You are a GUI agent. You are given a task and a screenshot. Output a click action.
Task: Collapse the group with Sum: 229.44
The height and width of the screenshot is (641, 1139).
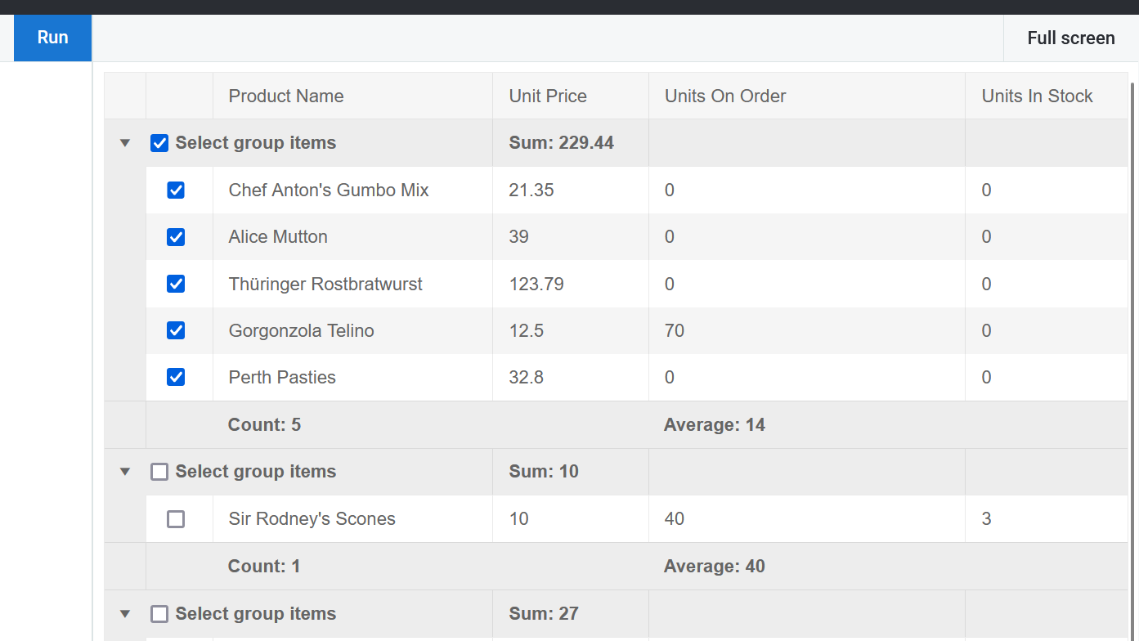pyautogui.click(x=125, y=143)
